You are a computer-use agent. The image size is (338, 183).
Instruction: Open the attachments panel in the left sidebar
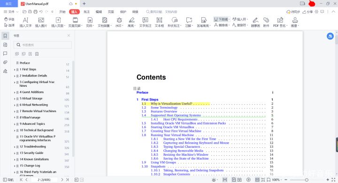tap(5, 62)
